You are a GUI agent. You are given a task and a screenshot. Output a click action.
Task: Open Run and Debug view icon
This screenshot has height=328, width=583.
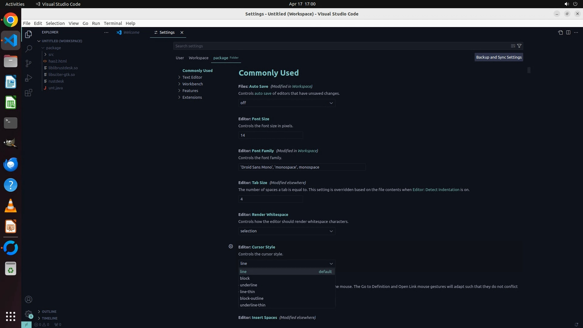(29, 78)
